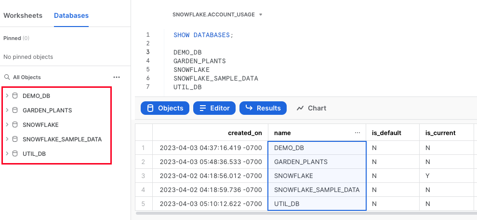Expand the GARDEN_PLANTS database node
477x220 pixels.
tap(7, 110)
